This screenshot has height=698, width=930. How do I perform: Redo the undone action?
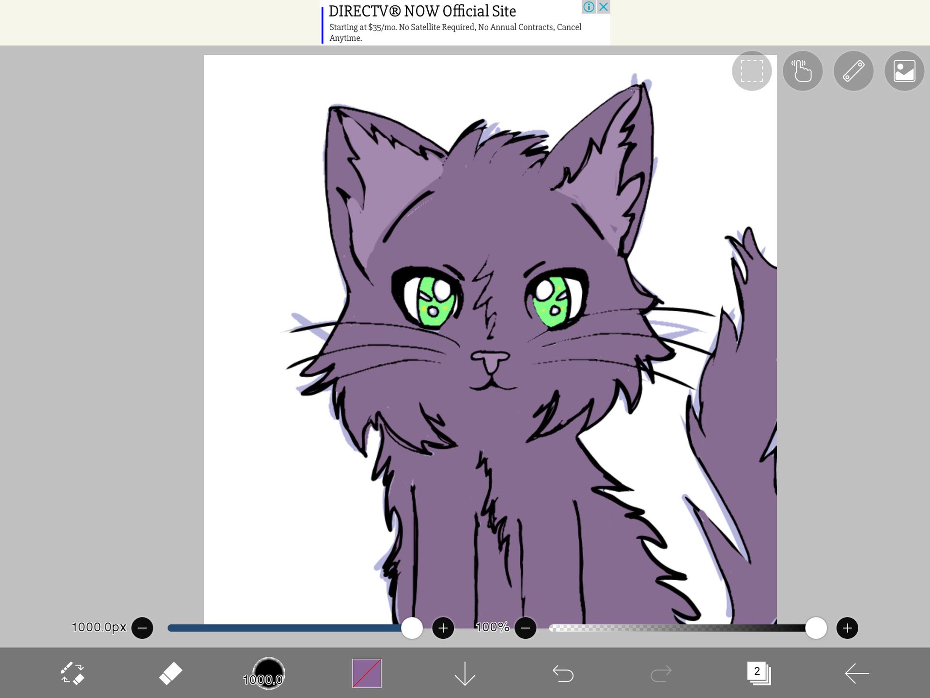pyautogui.click(x=661, y=673)
